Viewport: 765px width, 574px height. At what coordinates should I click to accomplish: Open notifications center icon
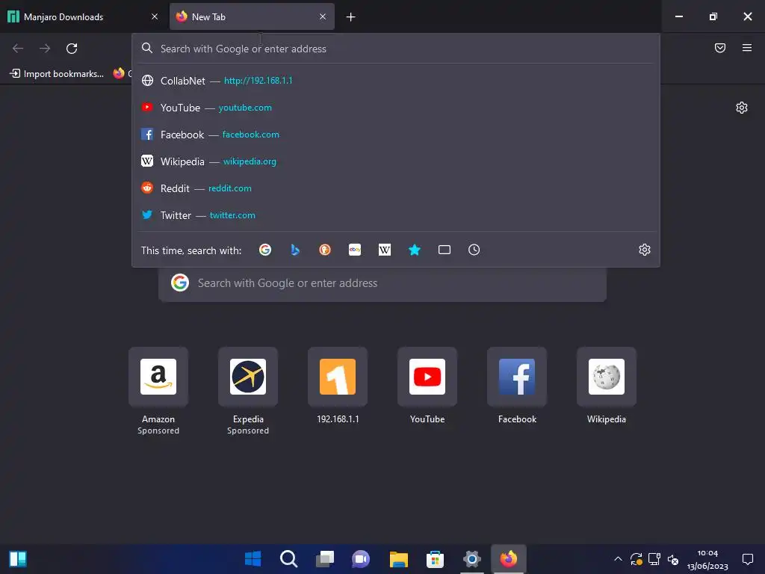747,559
